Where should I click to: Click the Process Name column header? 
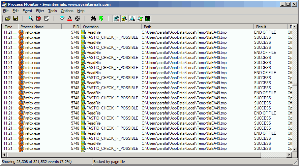[40, 27]
